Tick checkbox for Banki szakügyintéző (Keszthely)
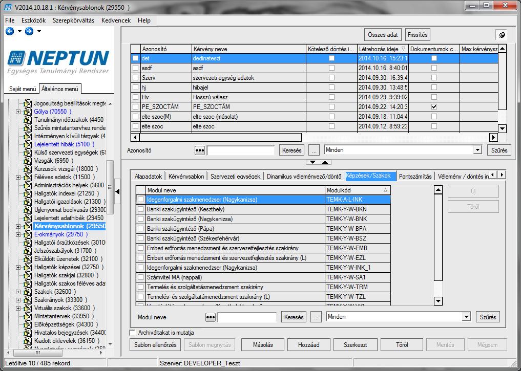Screen dimensions: 521x371 [x=141, y=209]
